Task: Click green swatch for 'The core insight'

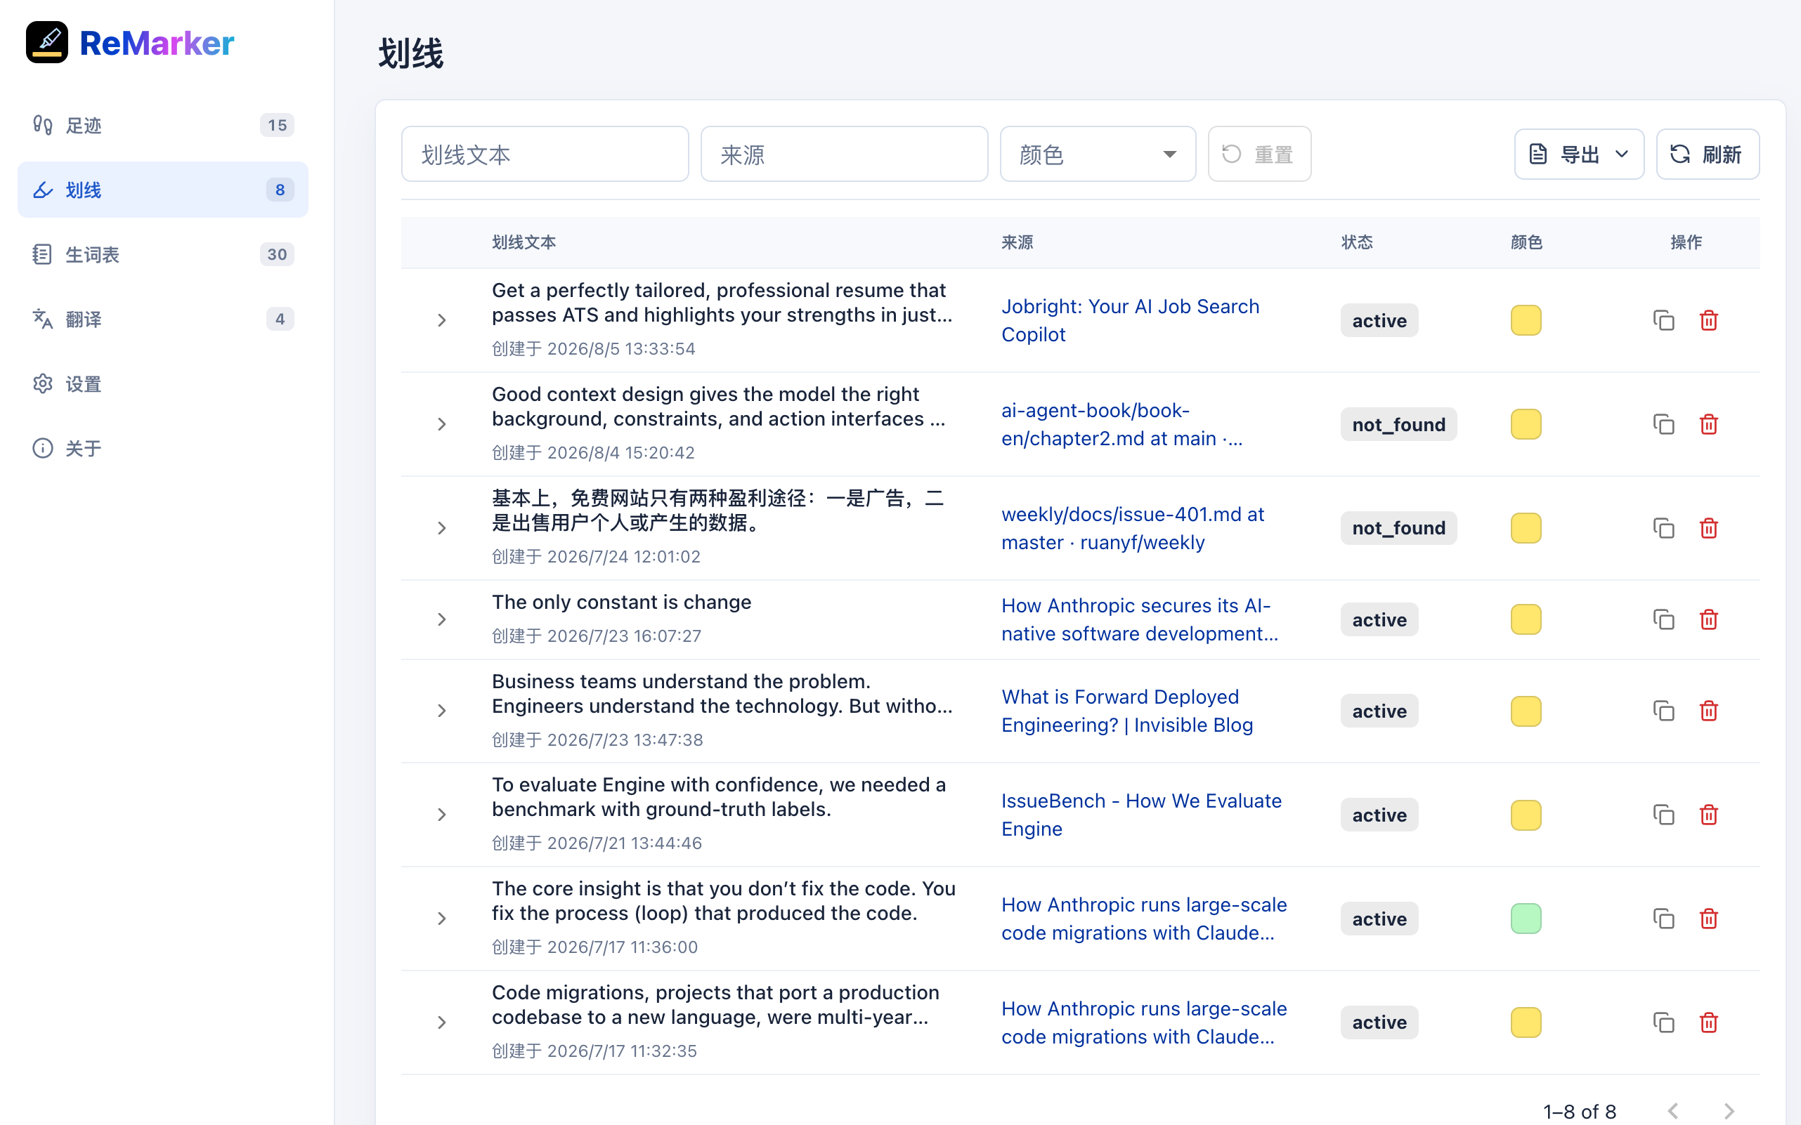Action: click(x=1526, y=919)
